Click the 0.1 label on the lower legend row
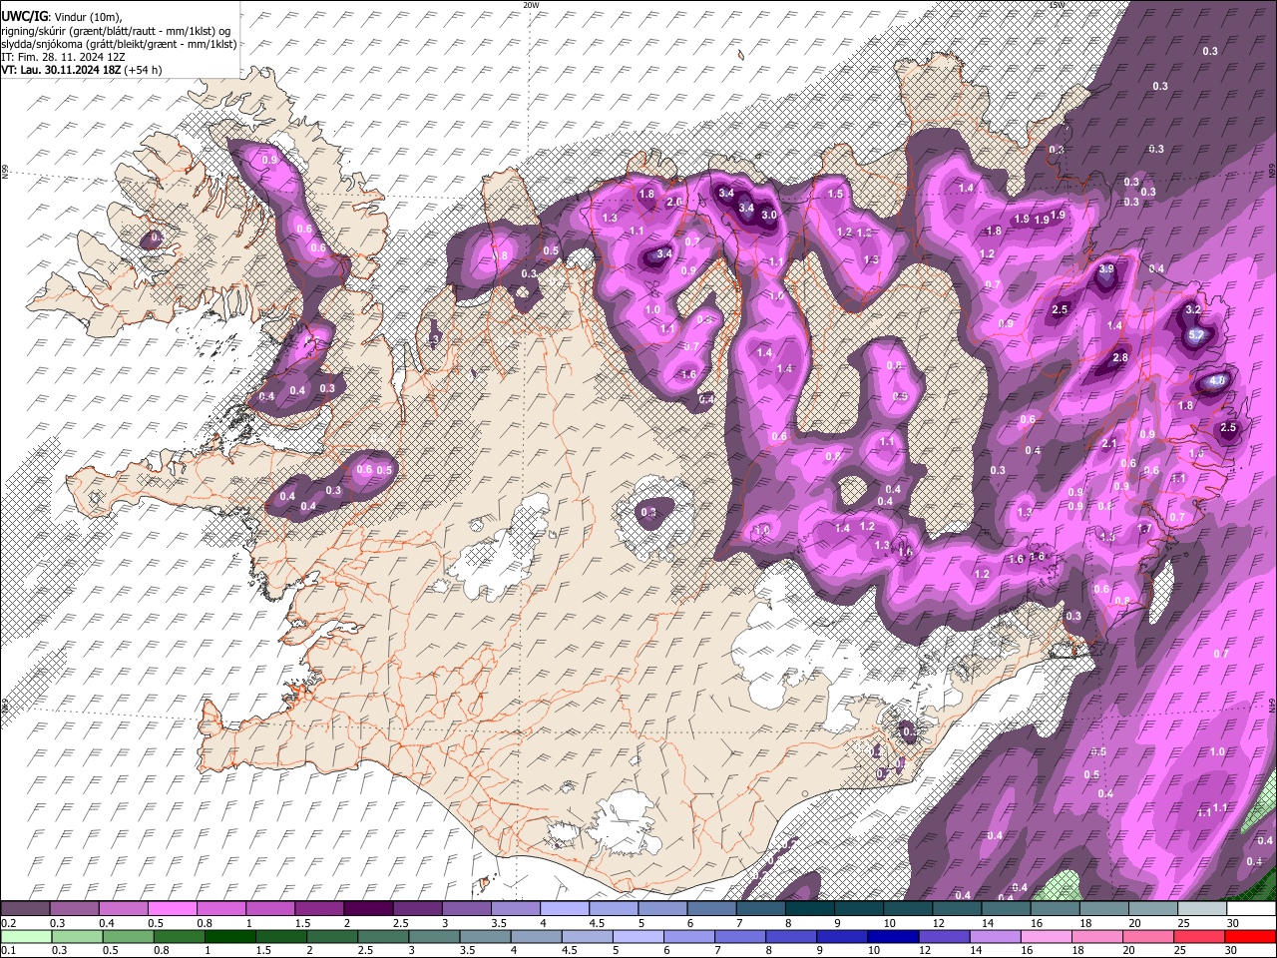 tap(8, 950)
